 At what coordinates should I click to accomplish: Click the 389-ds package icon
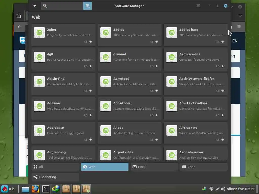[x=106, y=33]
